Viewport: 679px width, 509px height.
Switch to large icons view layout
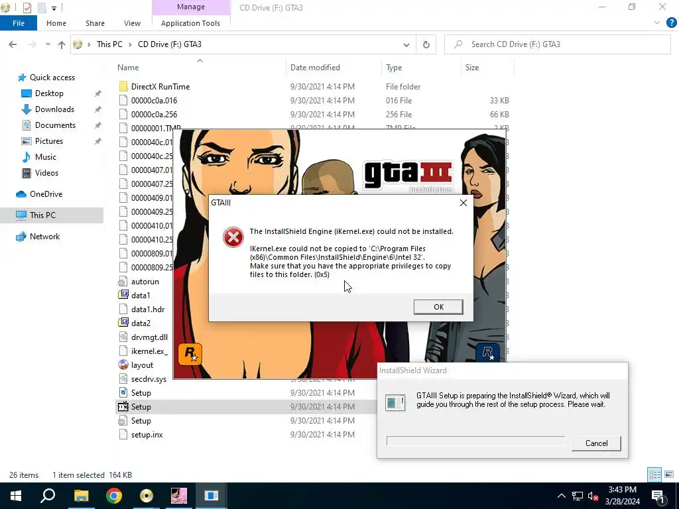point(669,475)
